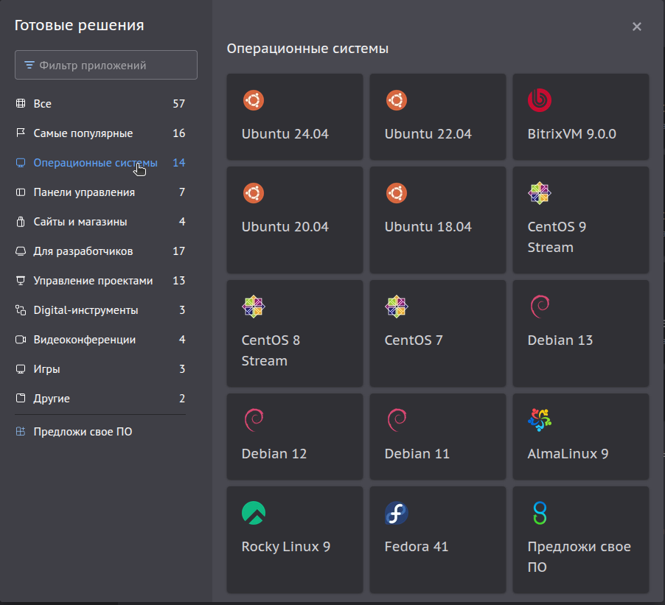The image size is (665, 605).
Task: Choose Rocky Linux 9 card label
Action: pyautogui.click(x=286, y=547)
